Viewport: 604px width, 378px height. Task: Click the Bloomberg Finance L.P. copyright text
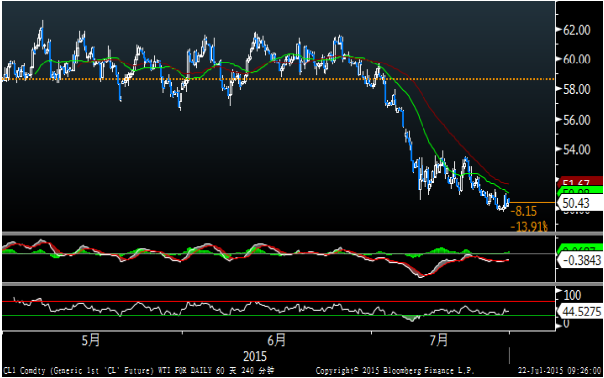click(x=395, y=371)
